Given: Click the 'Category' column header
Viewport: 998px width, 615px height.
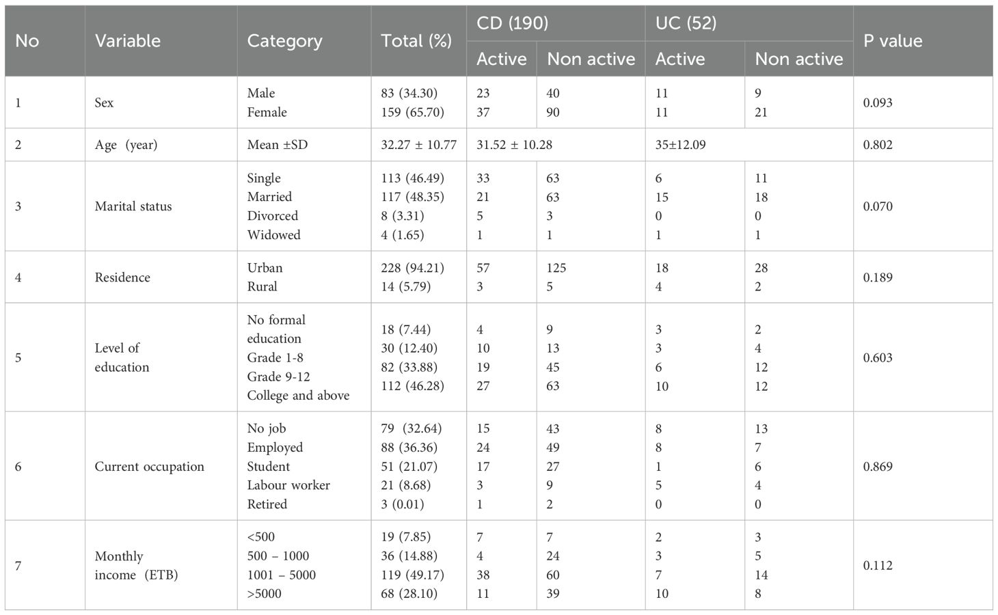Looking at the screenshot, I should pyautogui.click(x=284, y=41).
